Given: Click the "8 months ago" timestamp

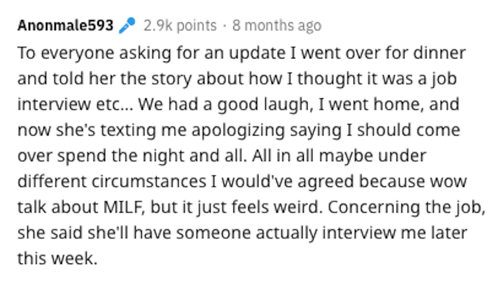Looking at the screenshot, I should (x=276, y=25).
